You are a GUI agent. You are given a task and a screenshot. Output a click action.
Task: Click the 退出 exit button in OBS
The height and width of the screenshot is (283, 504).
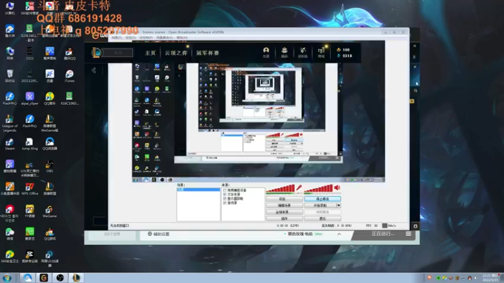323,218
